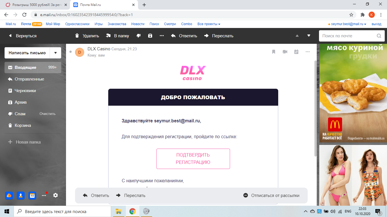The width and height of the screenshot is (387, 217).
Task: Bookmark this page with the star icon
Action: tap(351, 15)
